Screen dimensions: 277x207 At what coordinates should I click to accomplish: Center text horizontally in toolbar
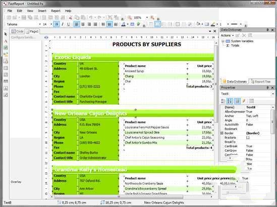coord(83,24)
